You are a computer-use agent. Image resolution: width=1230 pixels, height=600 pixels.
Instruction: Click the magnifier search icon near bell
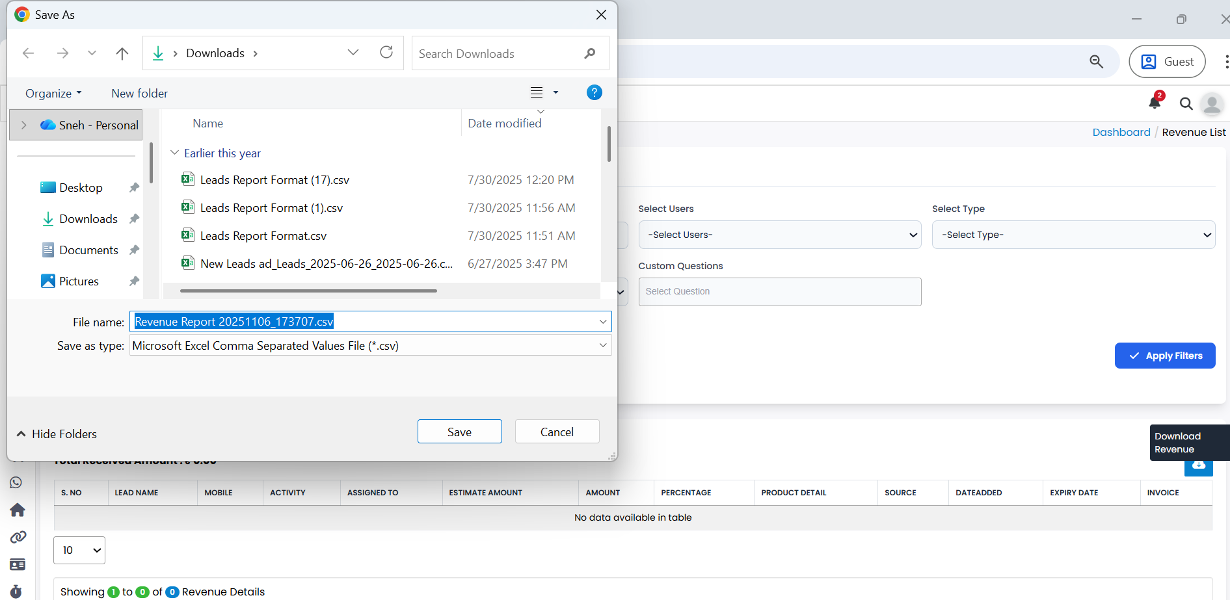coord(1186,103)
